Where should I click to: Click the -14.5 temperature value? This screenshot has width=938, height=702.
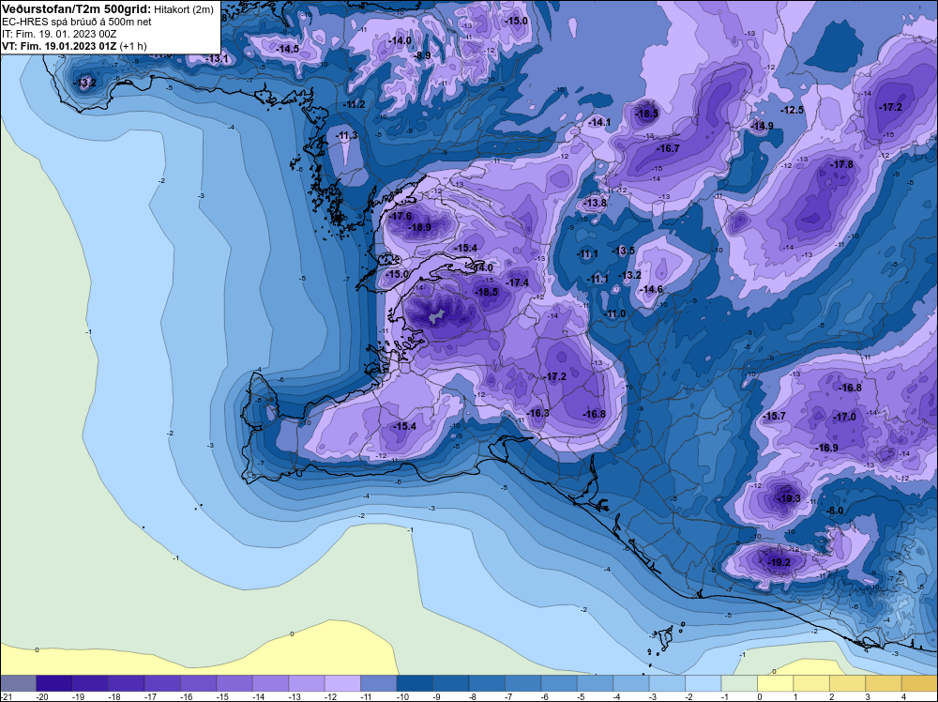tap(288, 49)
